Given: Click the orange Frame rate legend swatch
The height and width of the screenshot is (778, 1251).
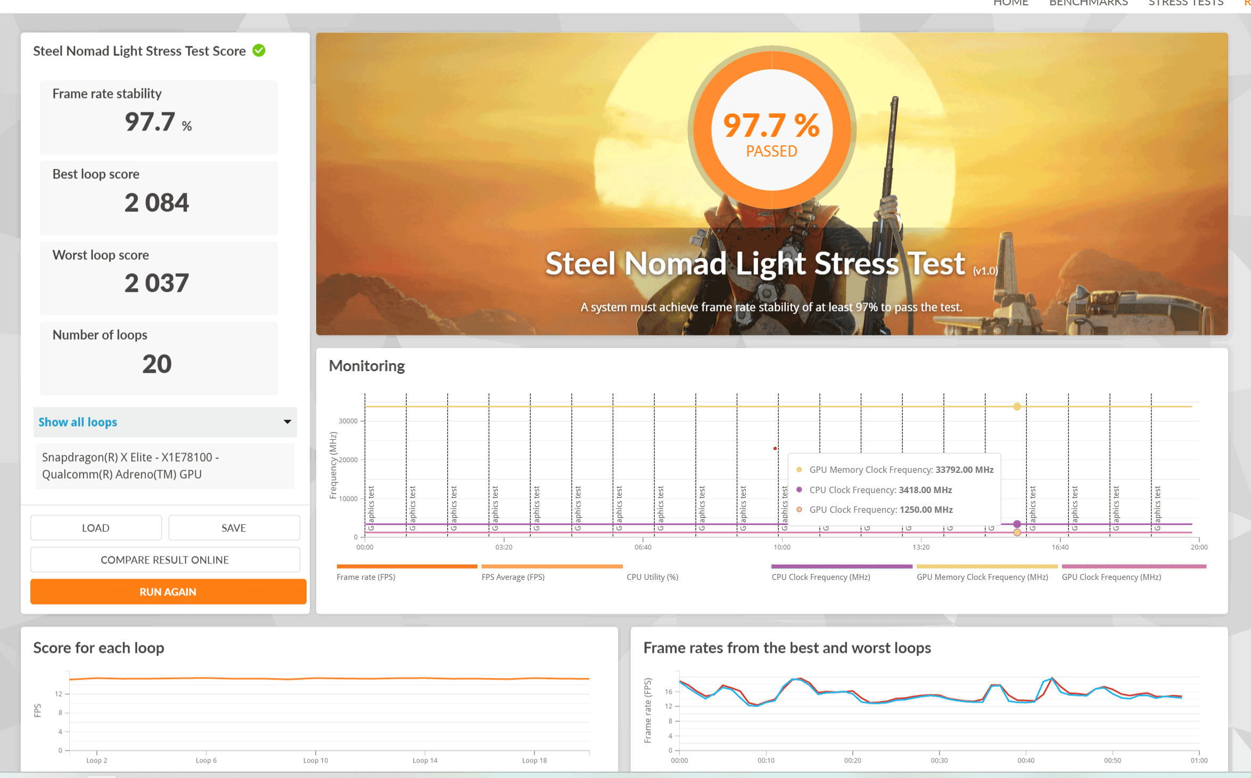Looking at the screenshot, I should tap(407, 566).
